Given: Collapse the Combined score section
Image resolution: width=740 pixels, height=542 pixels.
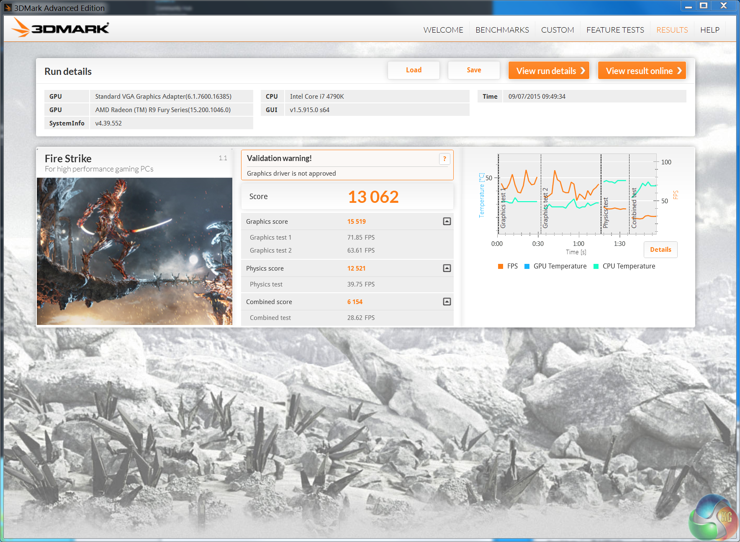Looking at the screenshot, I should (x=447, y=302).
